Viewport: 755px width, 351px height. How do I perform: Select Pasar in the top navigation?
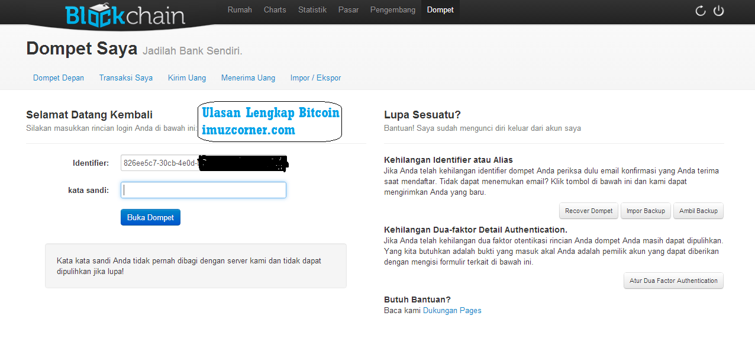(x=349, y=10)
